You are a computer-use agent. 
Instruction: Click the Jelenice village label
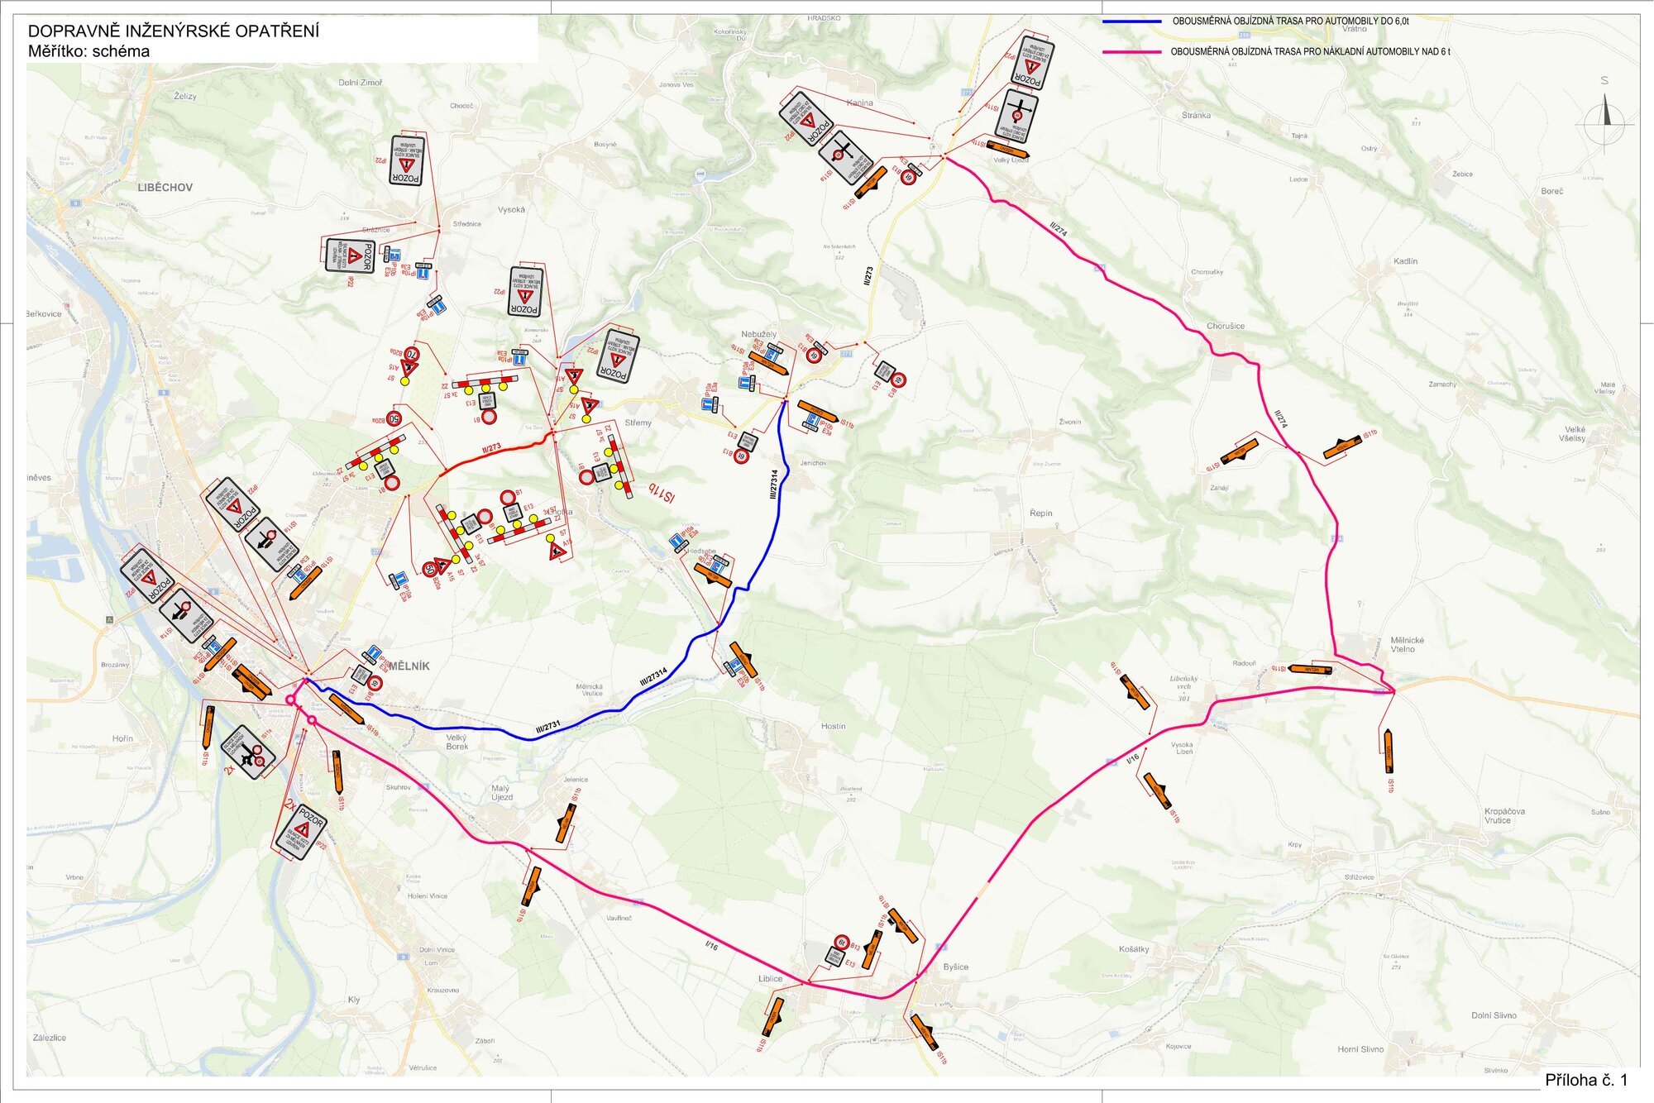pos(576,780)
